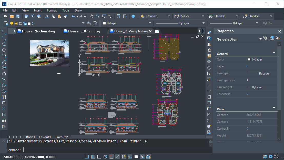Click the Help question mark button

point(133,16)
